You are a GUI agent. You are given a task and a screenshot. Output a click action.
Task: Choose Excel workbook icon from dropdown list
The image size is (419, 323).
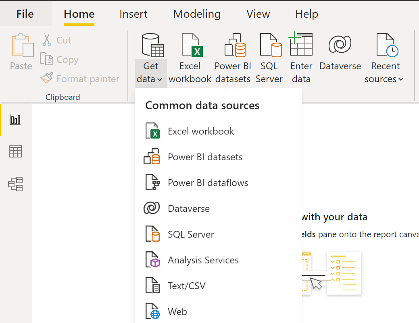pos(152,130)
